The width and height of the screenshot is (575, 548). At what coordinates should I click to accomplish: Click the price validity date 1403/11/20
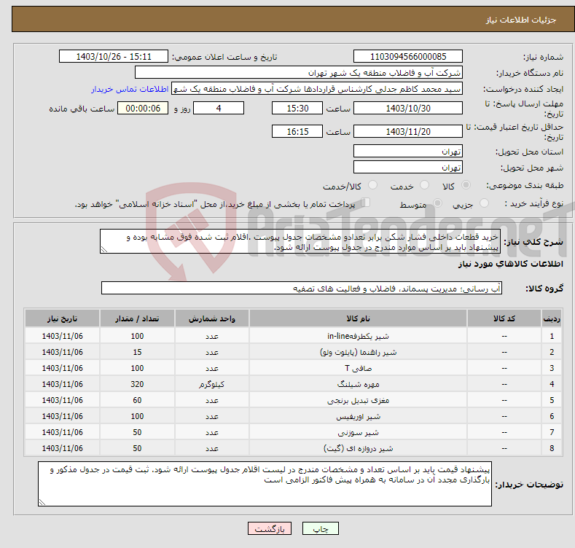pyautogui.click(x=408, y=131)
